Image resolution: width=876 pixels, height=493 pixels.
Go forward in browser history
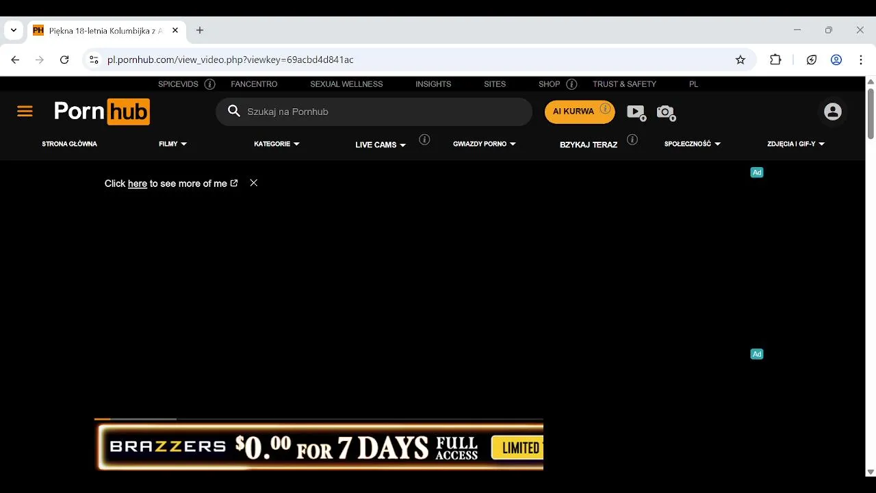click(40, 60)
